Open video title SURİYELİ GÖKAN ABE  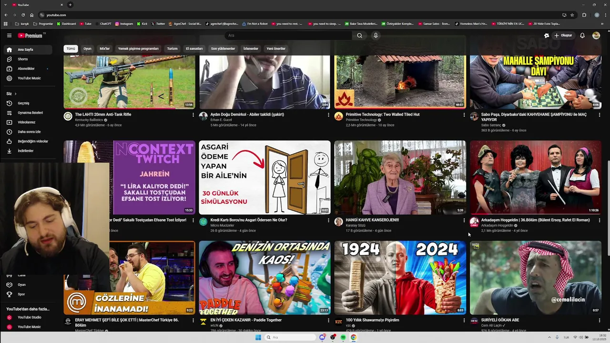click(x=500, y=320)
